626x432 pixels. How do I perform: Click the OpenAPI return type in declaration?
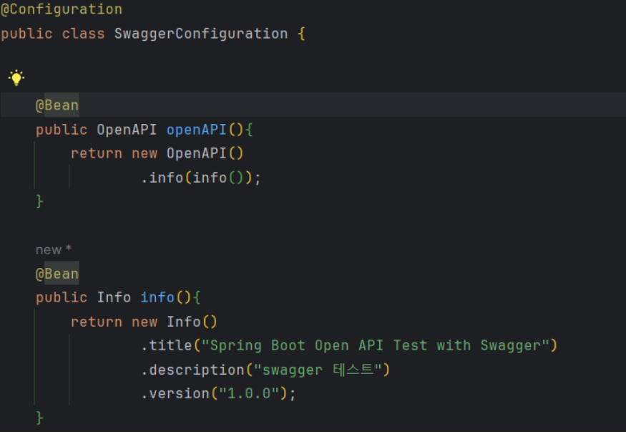[127, 130]
